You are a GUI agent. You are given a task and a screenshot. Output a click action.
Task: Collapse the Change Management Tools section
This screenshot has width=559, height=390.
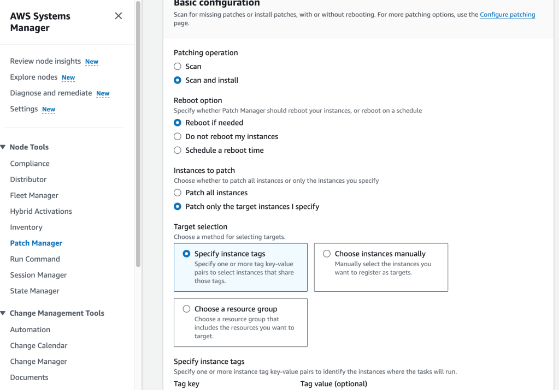click(3, 313)
